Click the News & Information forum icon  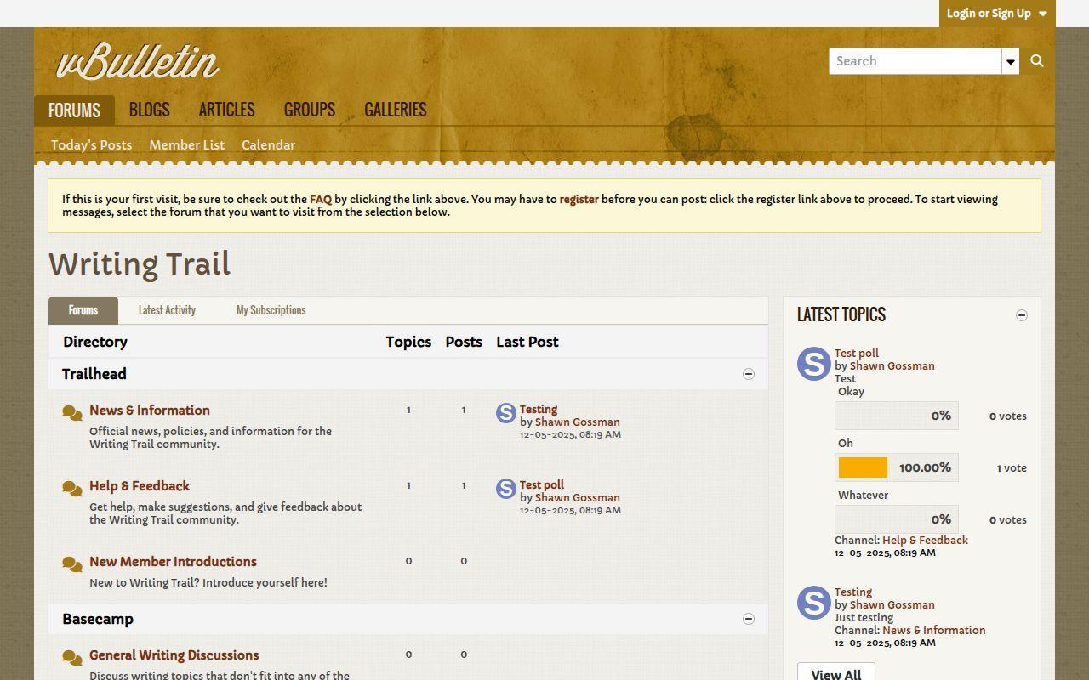click(72, 414)
